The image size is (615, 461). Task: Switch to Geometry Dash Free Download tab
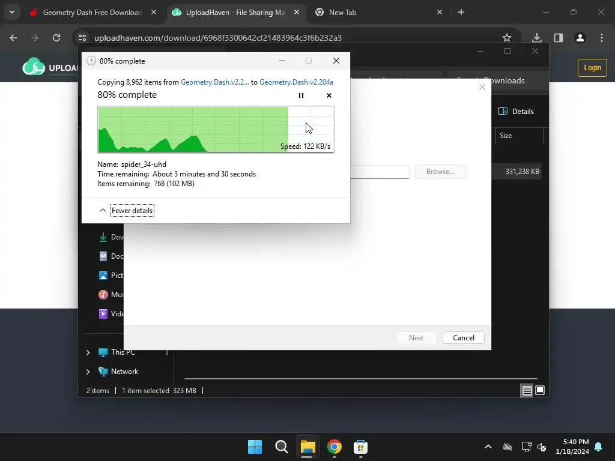pyautogui.click(x=92, y=13)
